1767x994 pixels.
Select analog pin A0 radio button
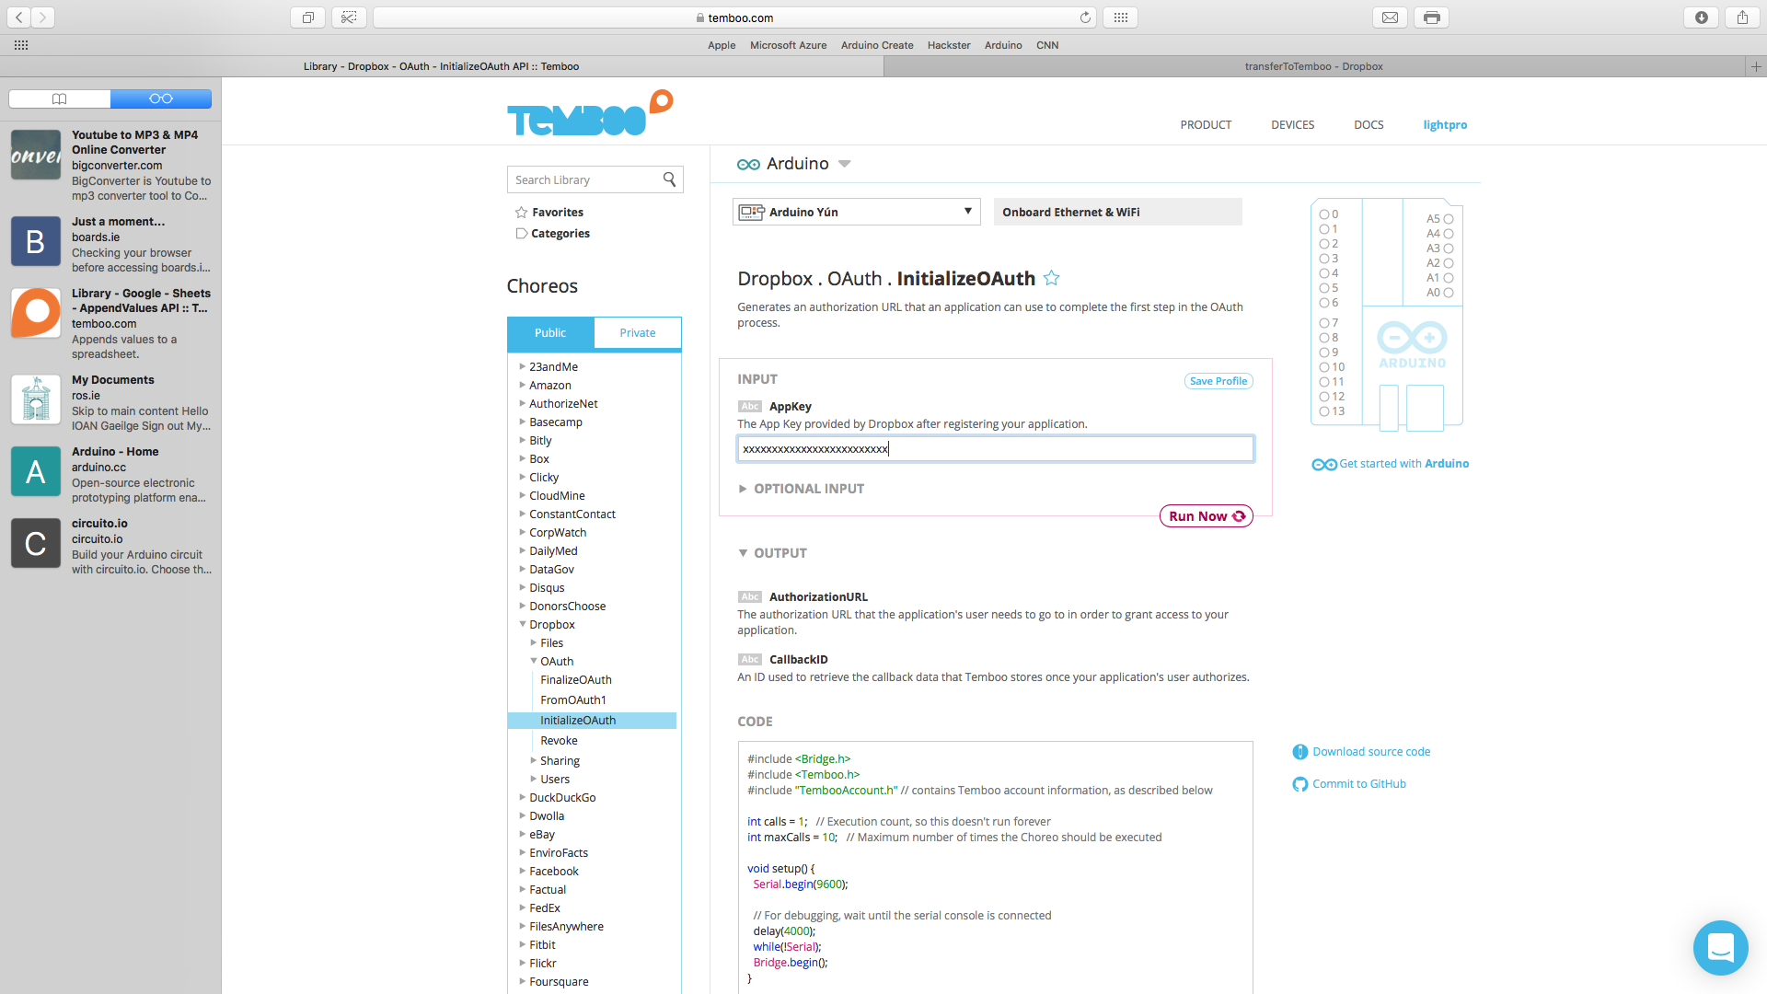click(1449, 293)
